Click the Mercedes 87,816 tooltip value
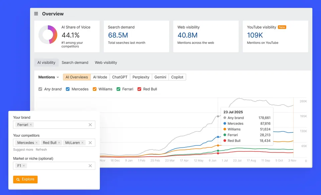This screenshot has height=195, width=321. pos(265,123)
